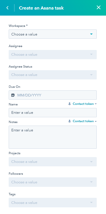
Task: Open the Projects dropdown
Action: point(53,162)
